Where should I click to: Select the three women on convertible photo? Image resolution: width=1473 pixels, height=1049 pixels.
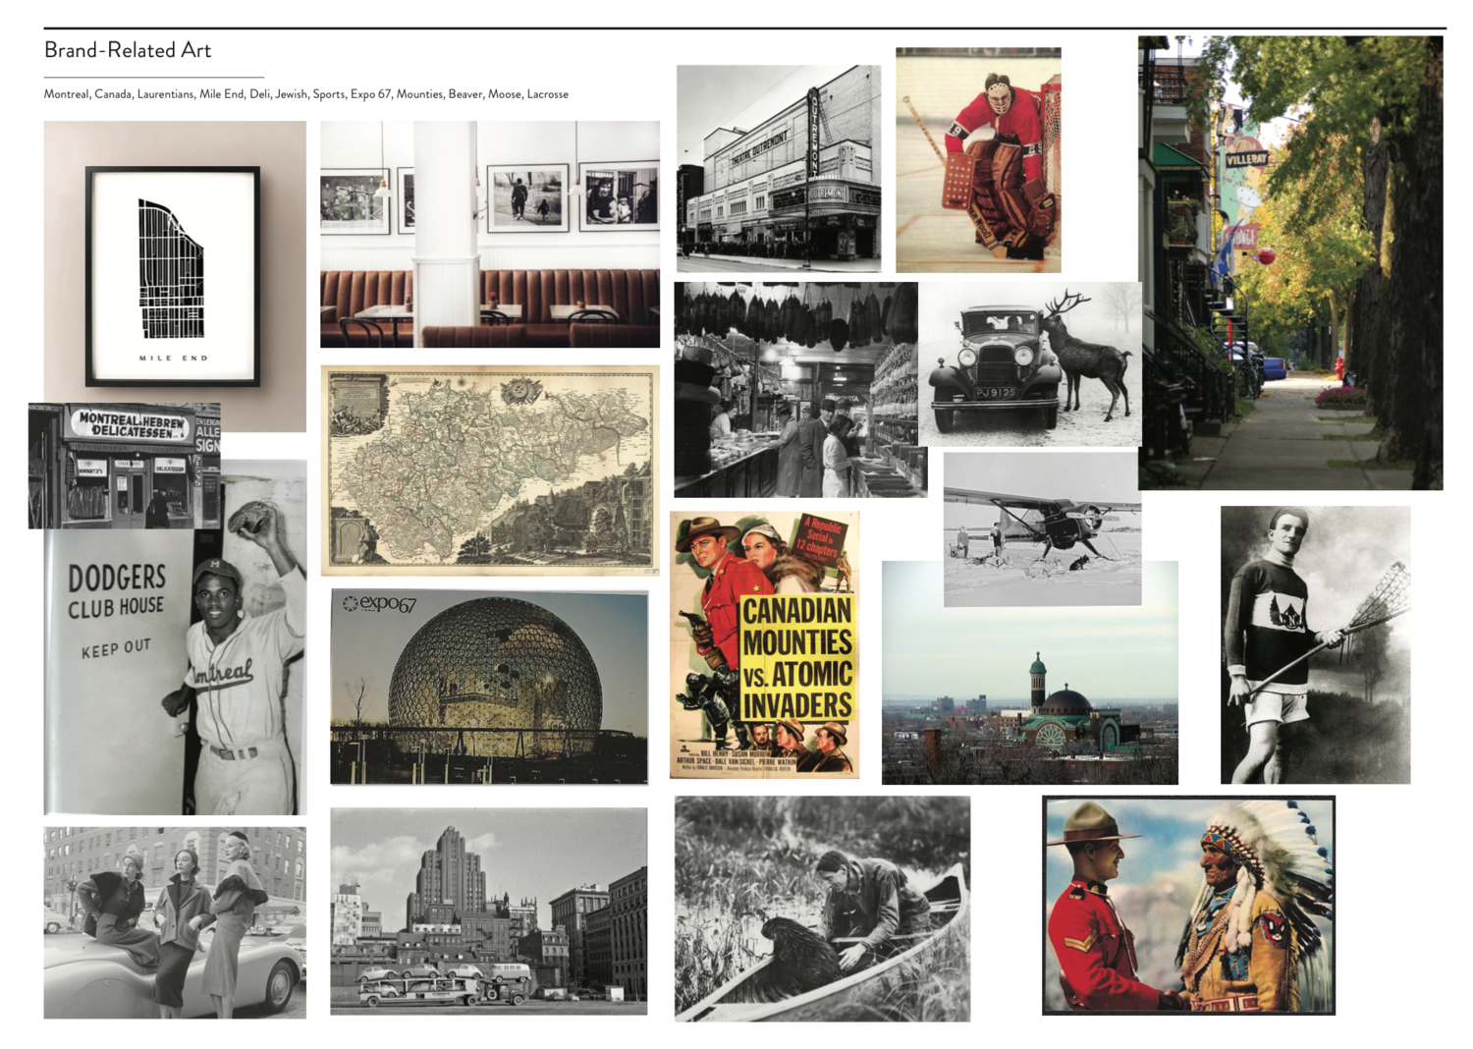(x=175, y=922)
